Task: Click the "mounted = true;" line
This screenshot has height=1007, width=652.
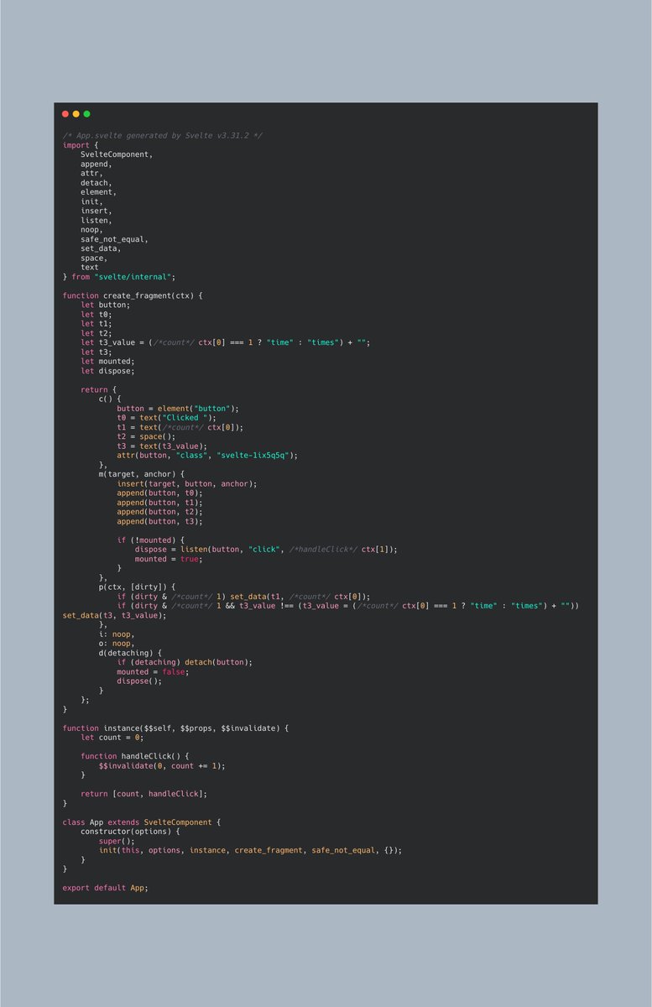Action: [x=170, y=559]
